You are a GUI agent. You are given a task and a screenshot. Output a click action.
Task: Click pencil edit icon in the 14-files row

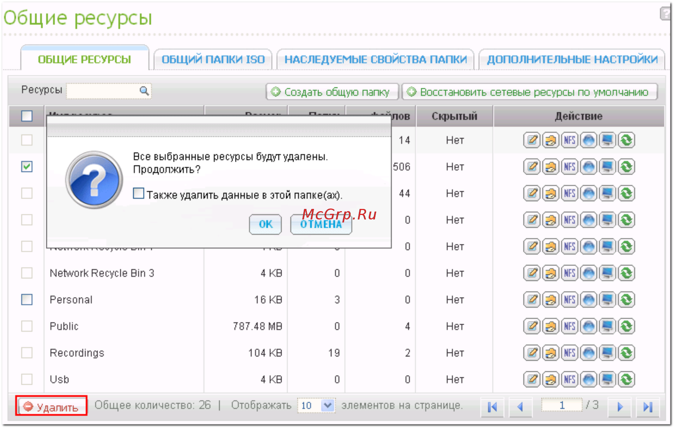coord(532,140)
